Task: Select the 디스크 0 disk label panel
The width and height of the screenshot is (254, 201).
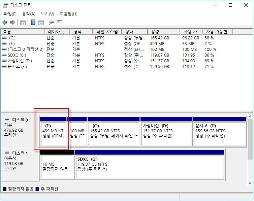Action: tap(20, 131)
